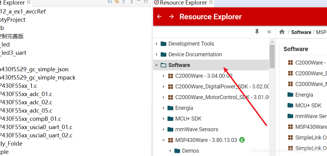Select 'MSP430Ware - 3.80.13.03' label in tree
This screenshot has width=327, height=156.
point(206,140)
